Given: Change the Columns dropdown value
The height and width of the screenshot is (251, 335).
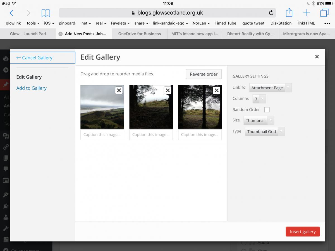Looking at the screenshot, I should [x=259, y=99].
